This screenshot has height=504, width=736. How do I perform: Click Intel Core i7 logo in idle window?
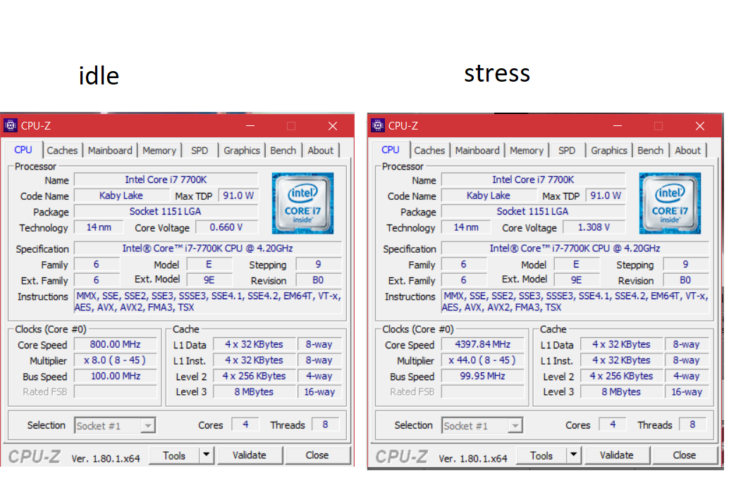click(x=302, y=203)
